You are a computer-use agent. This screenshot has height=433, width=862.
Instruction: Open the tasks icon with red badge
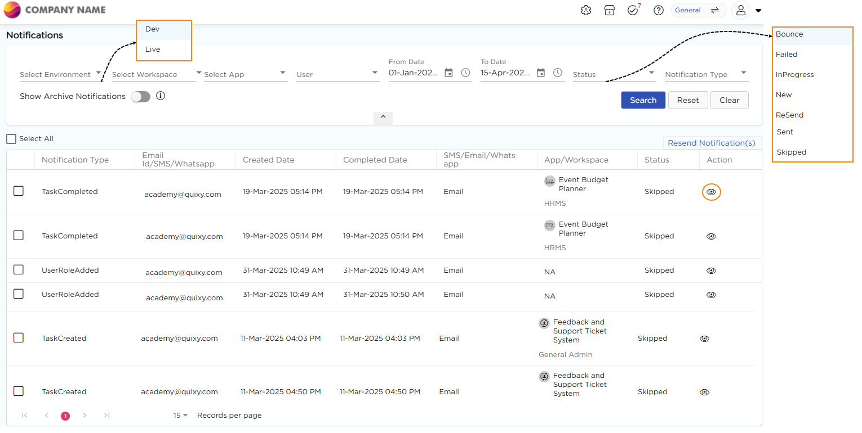(633, 10)
